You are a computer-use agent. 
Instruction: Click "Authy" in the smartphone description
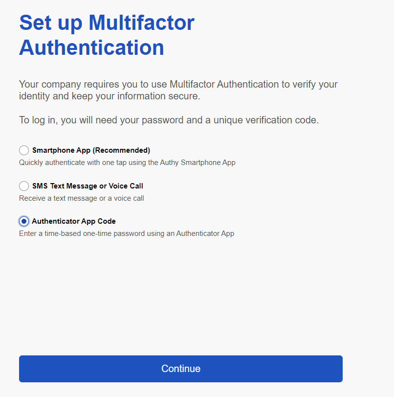[170, 163]
